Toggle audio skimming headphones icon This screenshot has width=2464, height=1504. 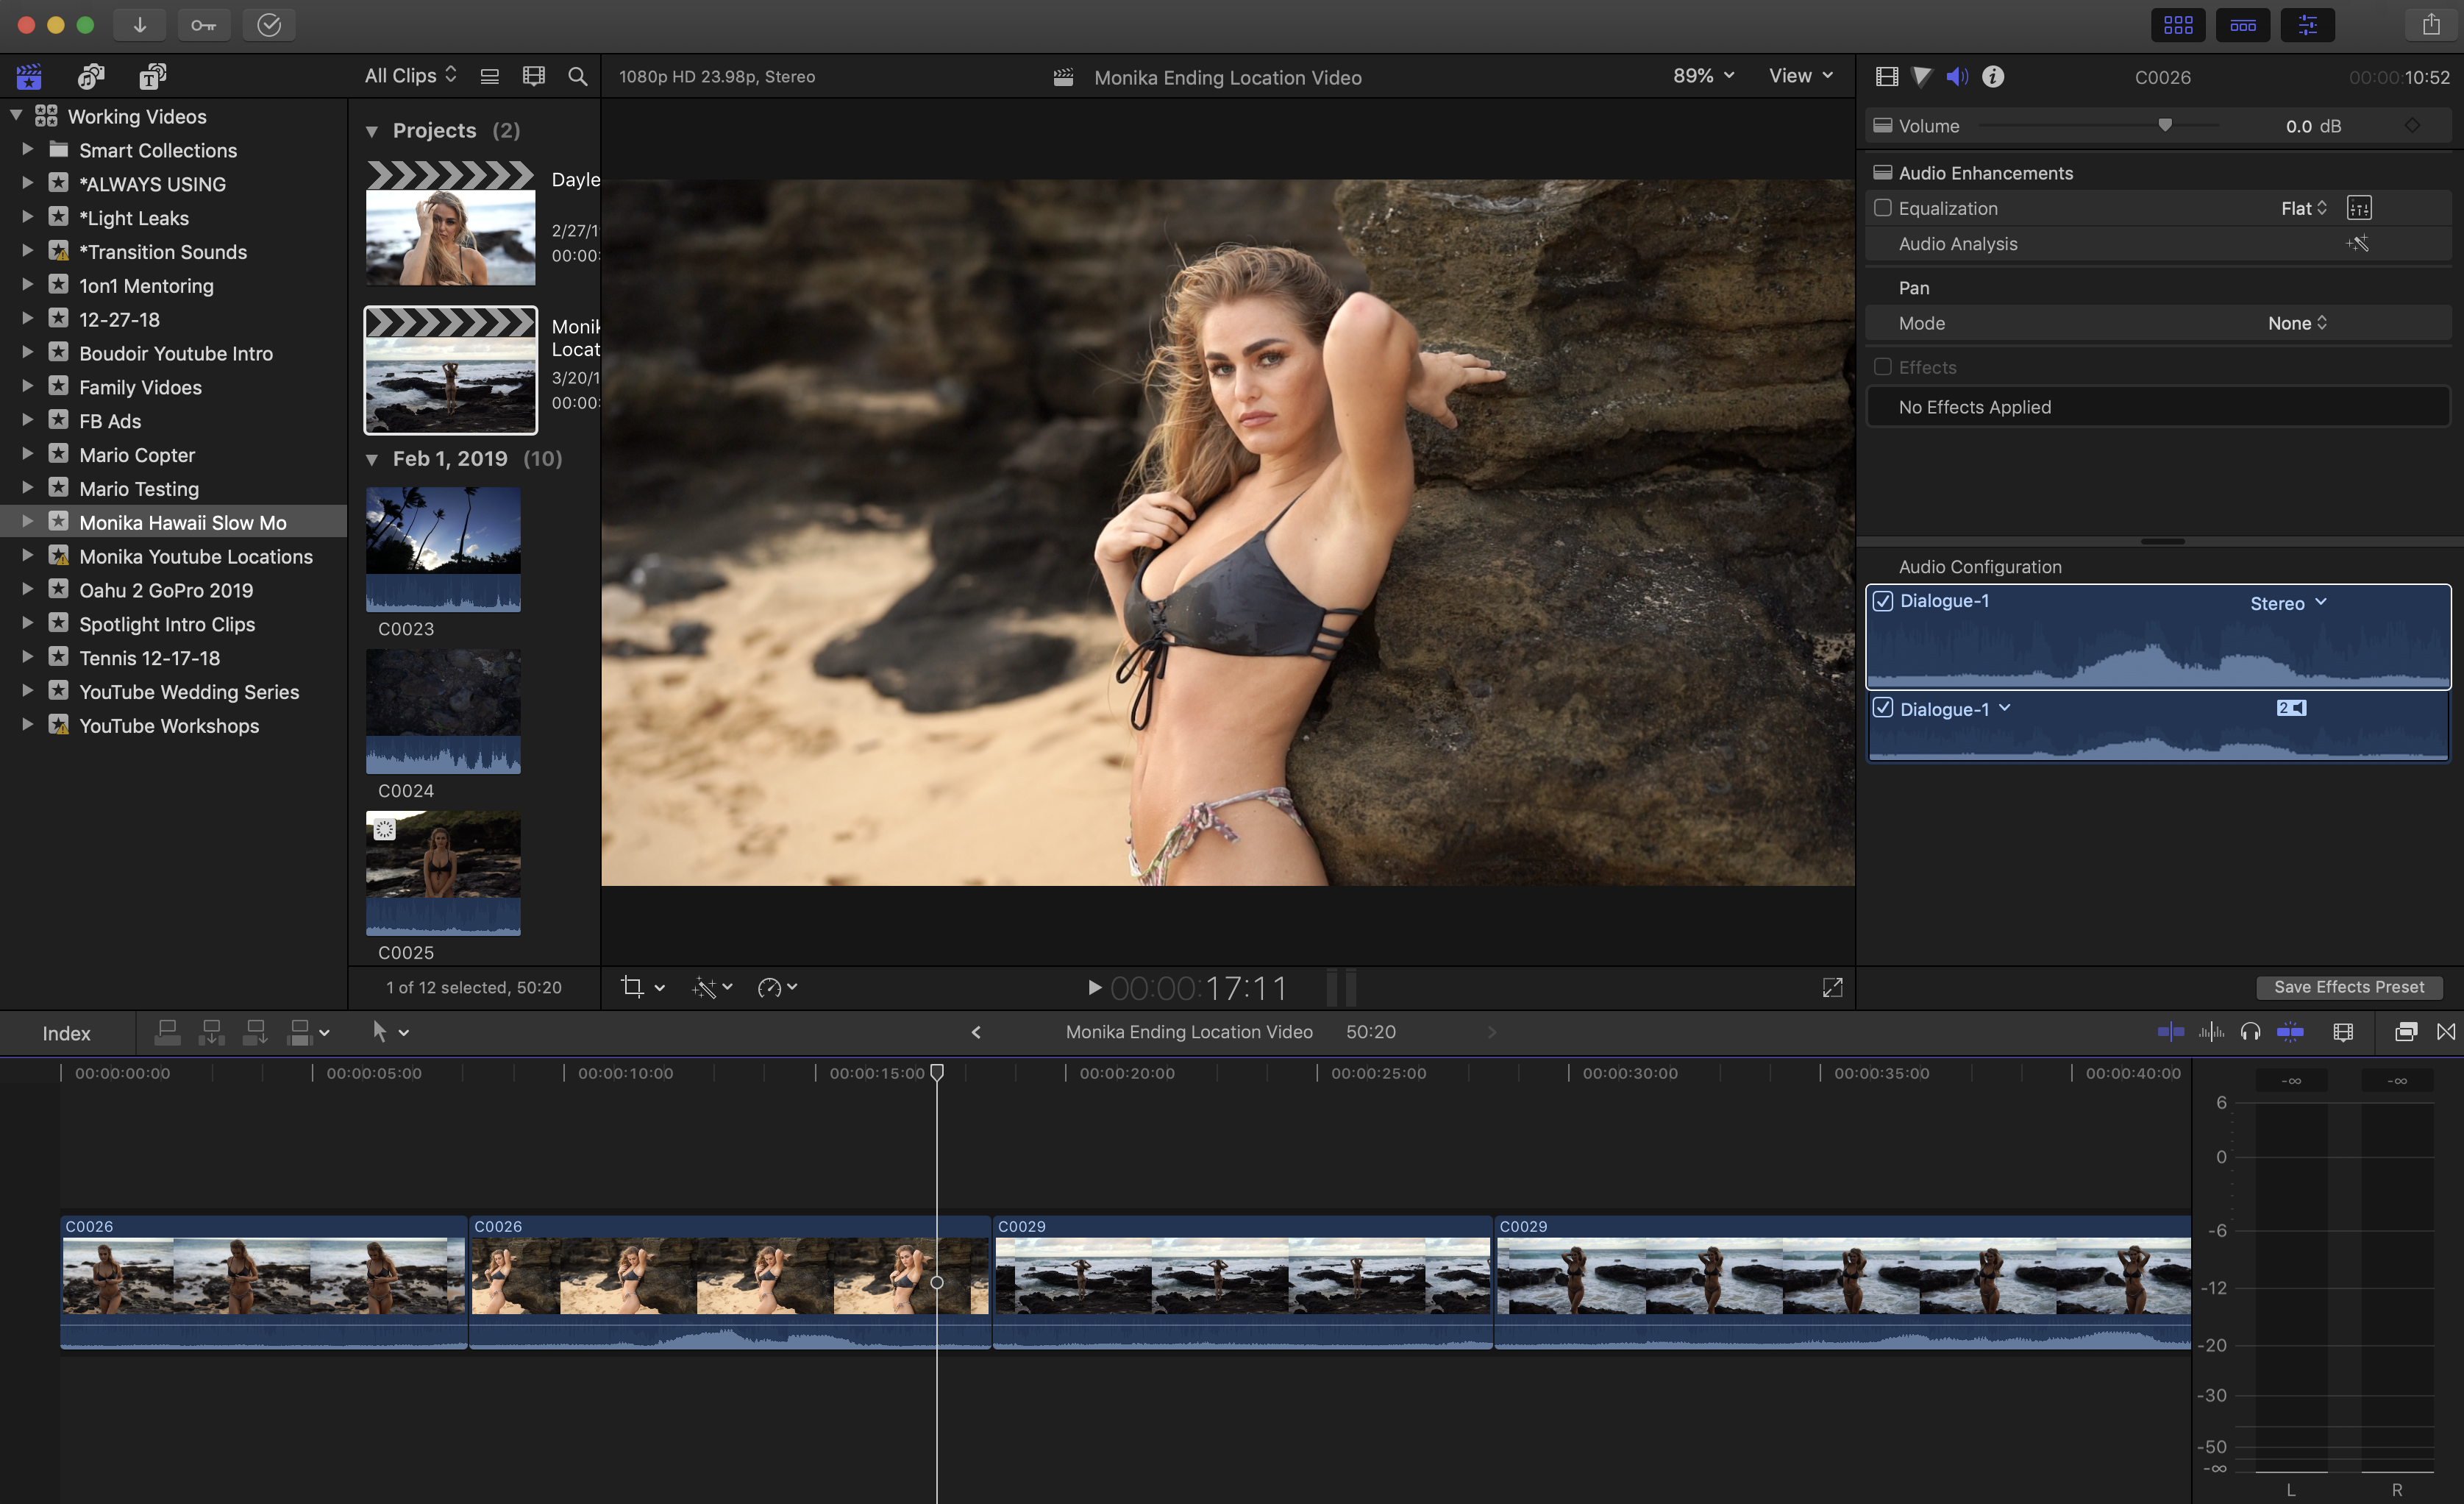2250,1032
